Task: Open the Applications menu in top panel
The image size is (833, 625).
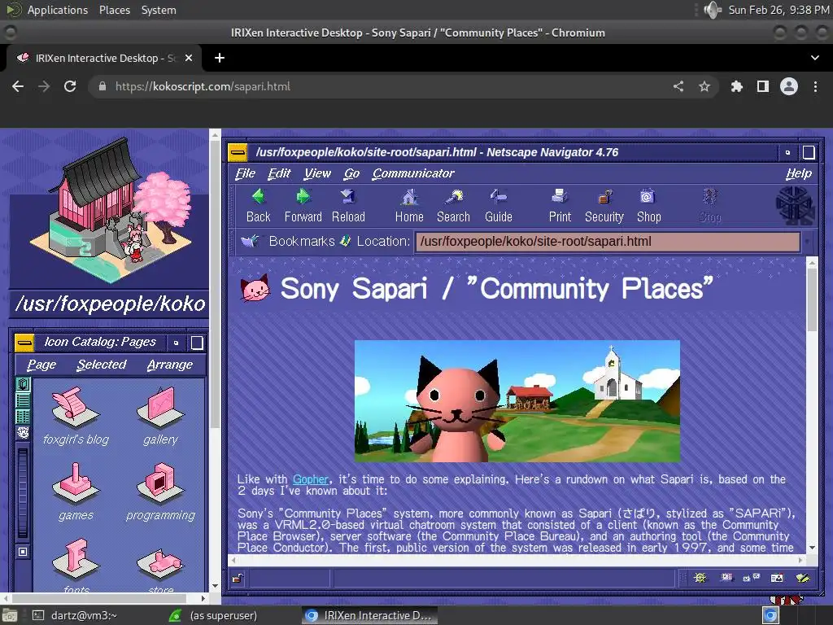Action: [58, 10]
